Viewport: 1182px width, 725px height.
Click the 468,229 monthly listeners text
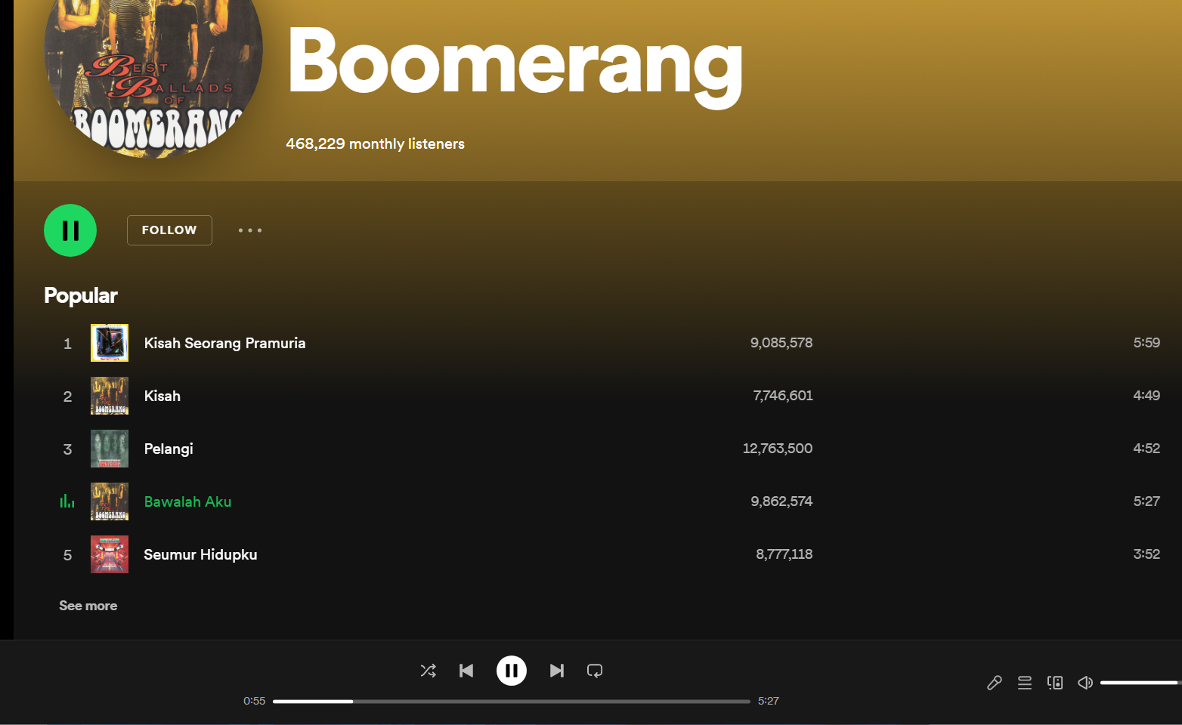click(x=375, y=143)
